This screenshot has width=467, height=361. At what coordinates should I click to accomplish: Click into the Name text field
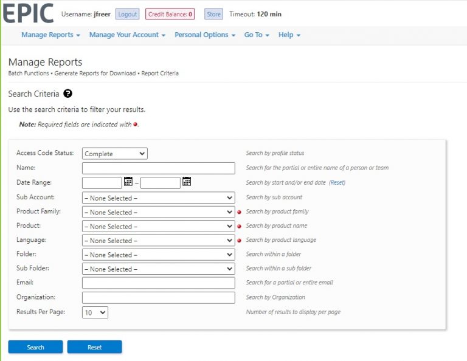coord(158,168)
